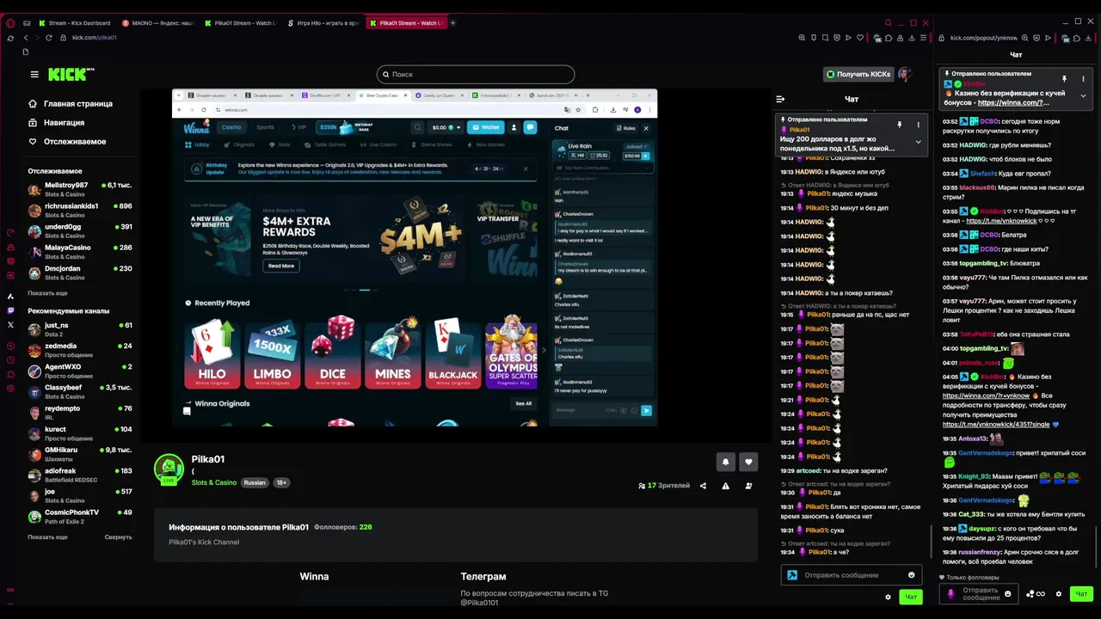Collapse recommended channels with Свернуть

click(119, 537)
